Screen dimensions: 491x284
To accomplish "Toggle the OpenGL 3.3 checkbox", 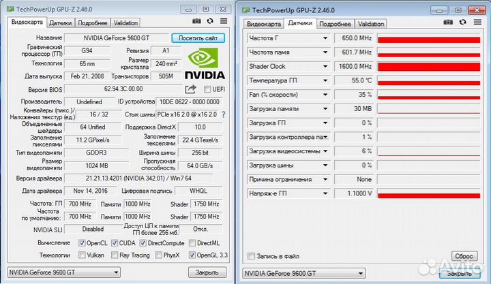I will (x=192, y=255).
